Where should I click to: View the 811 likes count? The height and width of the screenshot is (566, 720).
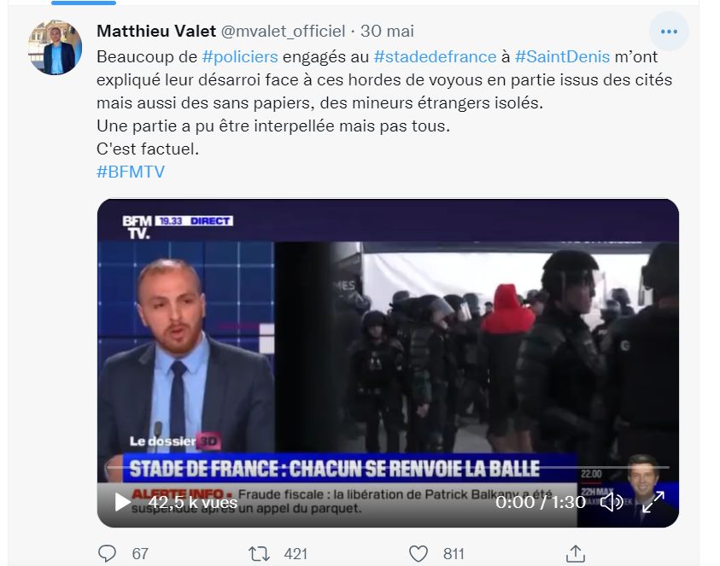454,553
